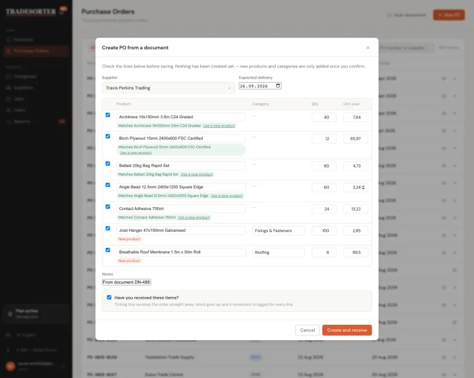The width and height of the screenshot is (474, 378).
Task: Edit the Breathable Roof Membrane name field
Action: pyautogui.click(x=181, y=252)
